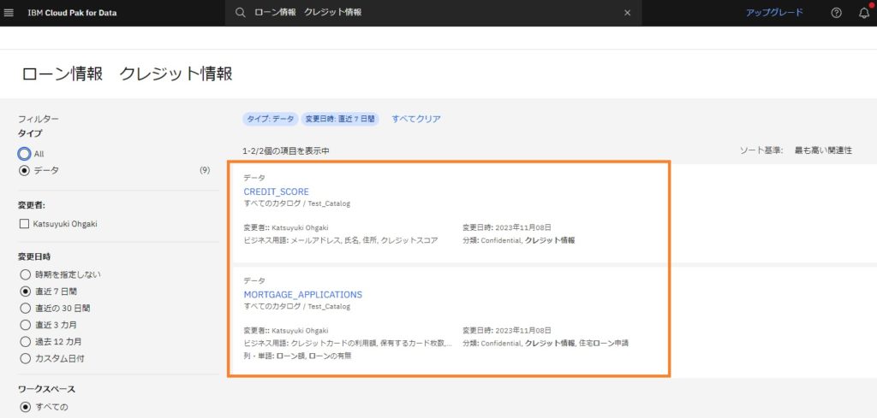The height and width of the screenshot is (418, 877).
Task: Open the help question mark icon
Action: (836, 13)
